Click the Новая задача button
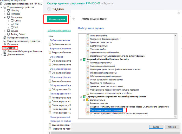Image resolution: width=182 pixels, height=134 pixels. [x=57, y=19]
